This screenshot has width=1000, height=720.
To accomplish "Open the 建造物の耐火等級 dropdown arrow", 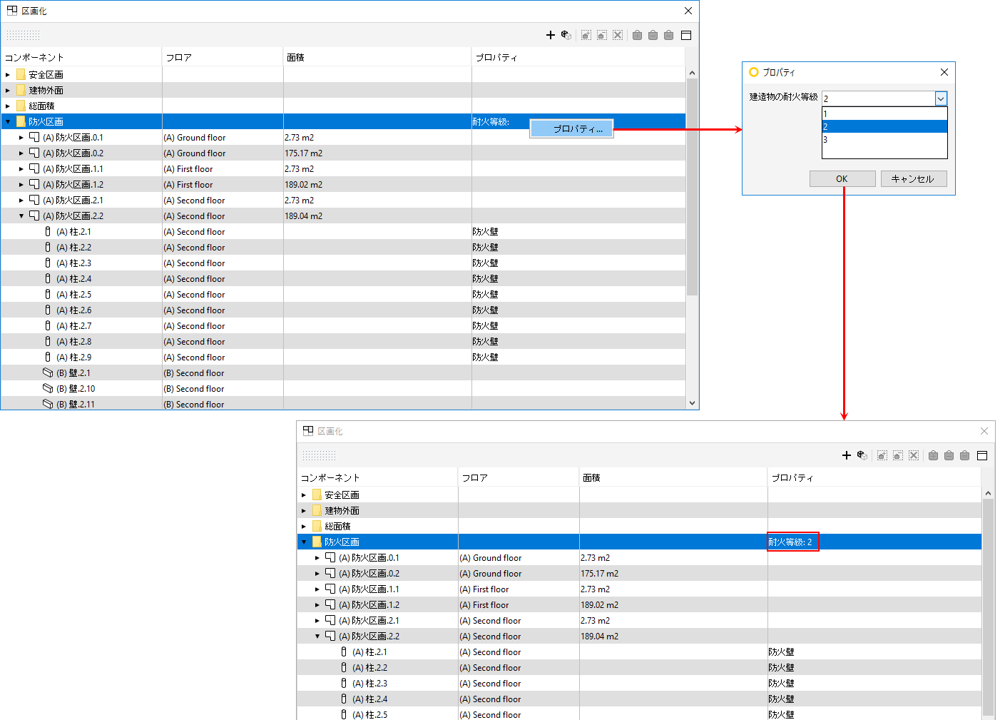I will click(941, 98).
